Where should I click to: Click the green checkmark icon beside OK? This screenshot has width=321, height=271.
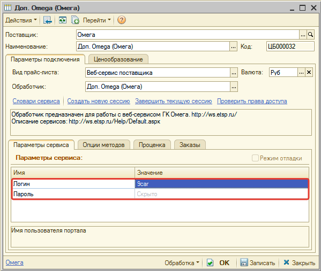pyautogui.click(x=210, y=262)
